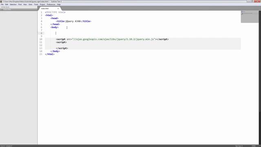Image resolution: width=261 pixels, height=147 pixels.
Task: Close the index.html tab with its x
Action: [58, 9]
